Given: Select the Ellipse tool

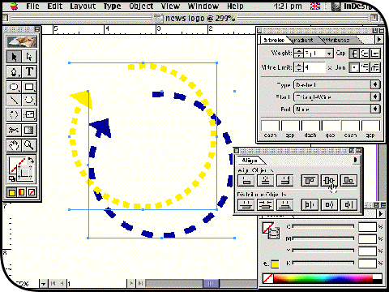Looking at the screenshot, I should [x=14, y=87].
